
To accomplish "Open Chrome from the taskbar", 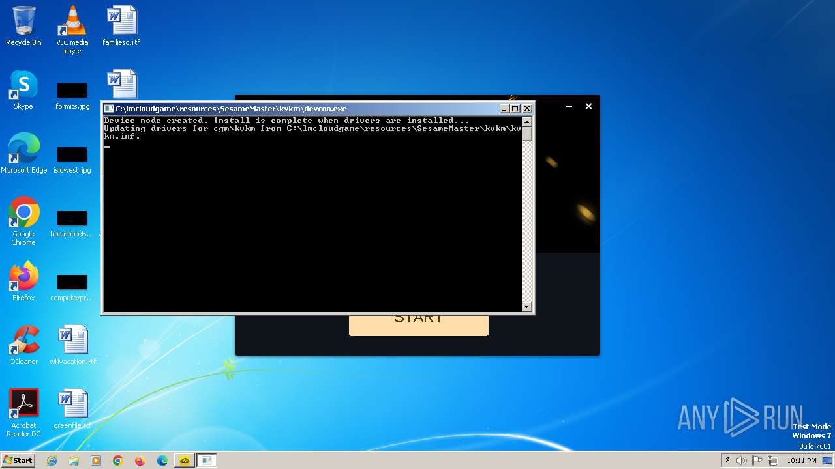I will 118,461.
